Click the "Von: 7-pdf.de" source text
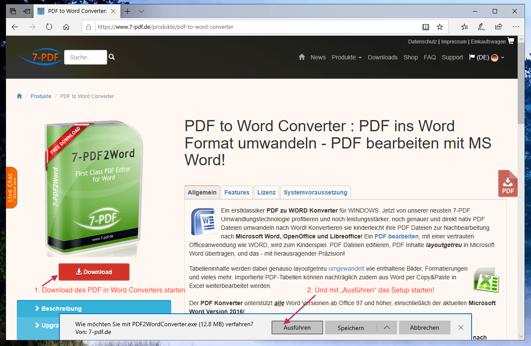Screen dimensions: 531x346 point(93,332)
